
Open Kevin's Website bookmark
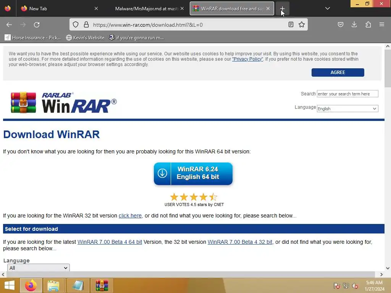[x=85, y=38]
